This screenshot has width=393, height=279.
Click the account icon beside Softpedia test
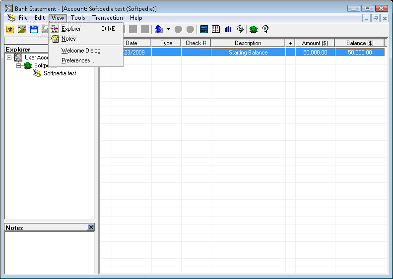click(x=37, y=73)
